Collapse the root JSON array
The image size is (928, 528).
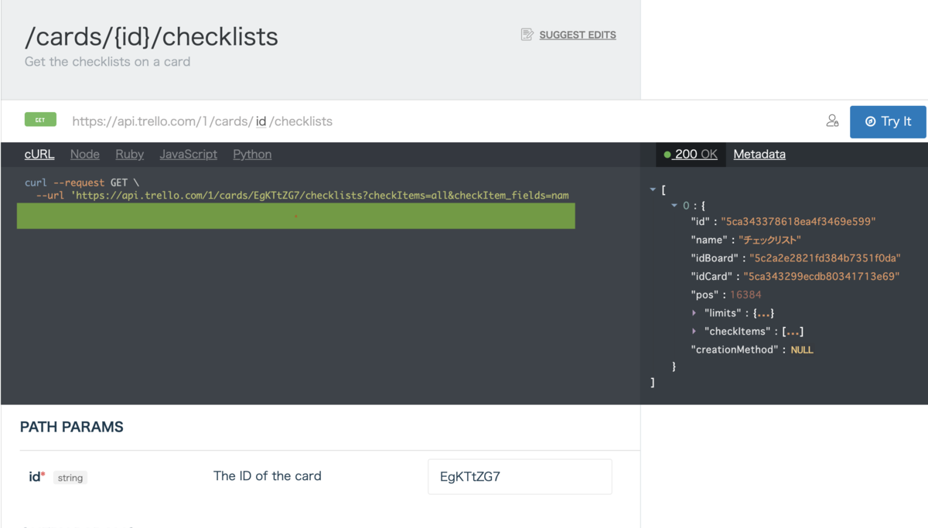pos(653,189)
